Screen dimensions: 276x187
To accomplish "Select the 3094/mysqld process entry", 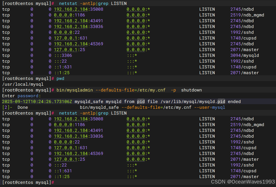I will click(245, 55).
